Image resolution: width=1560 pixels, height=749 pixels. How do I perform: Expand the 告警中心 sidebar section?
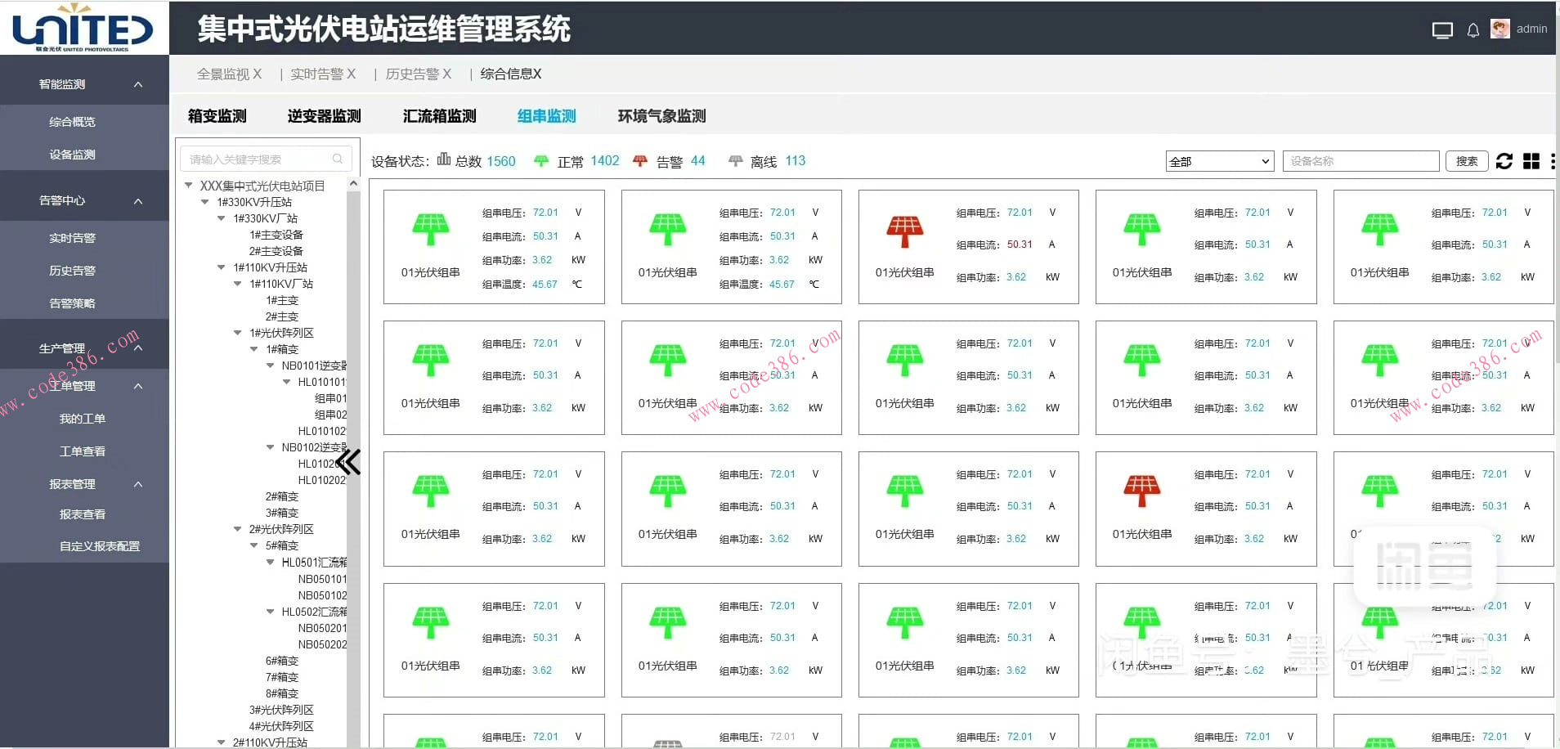click(x=83, y=200)
